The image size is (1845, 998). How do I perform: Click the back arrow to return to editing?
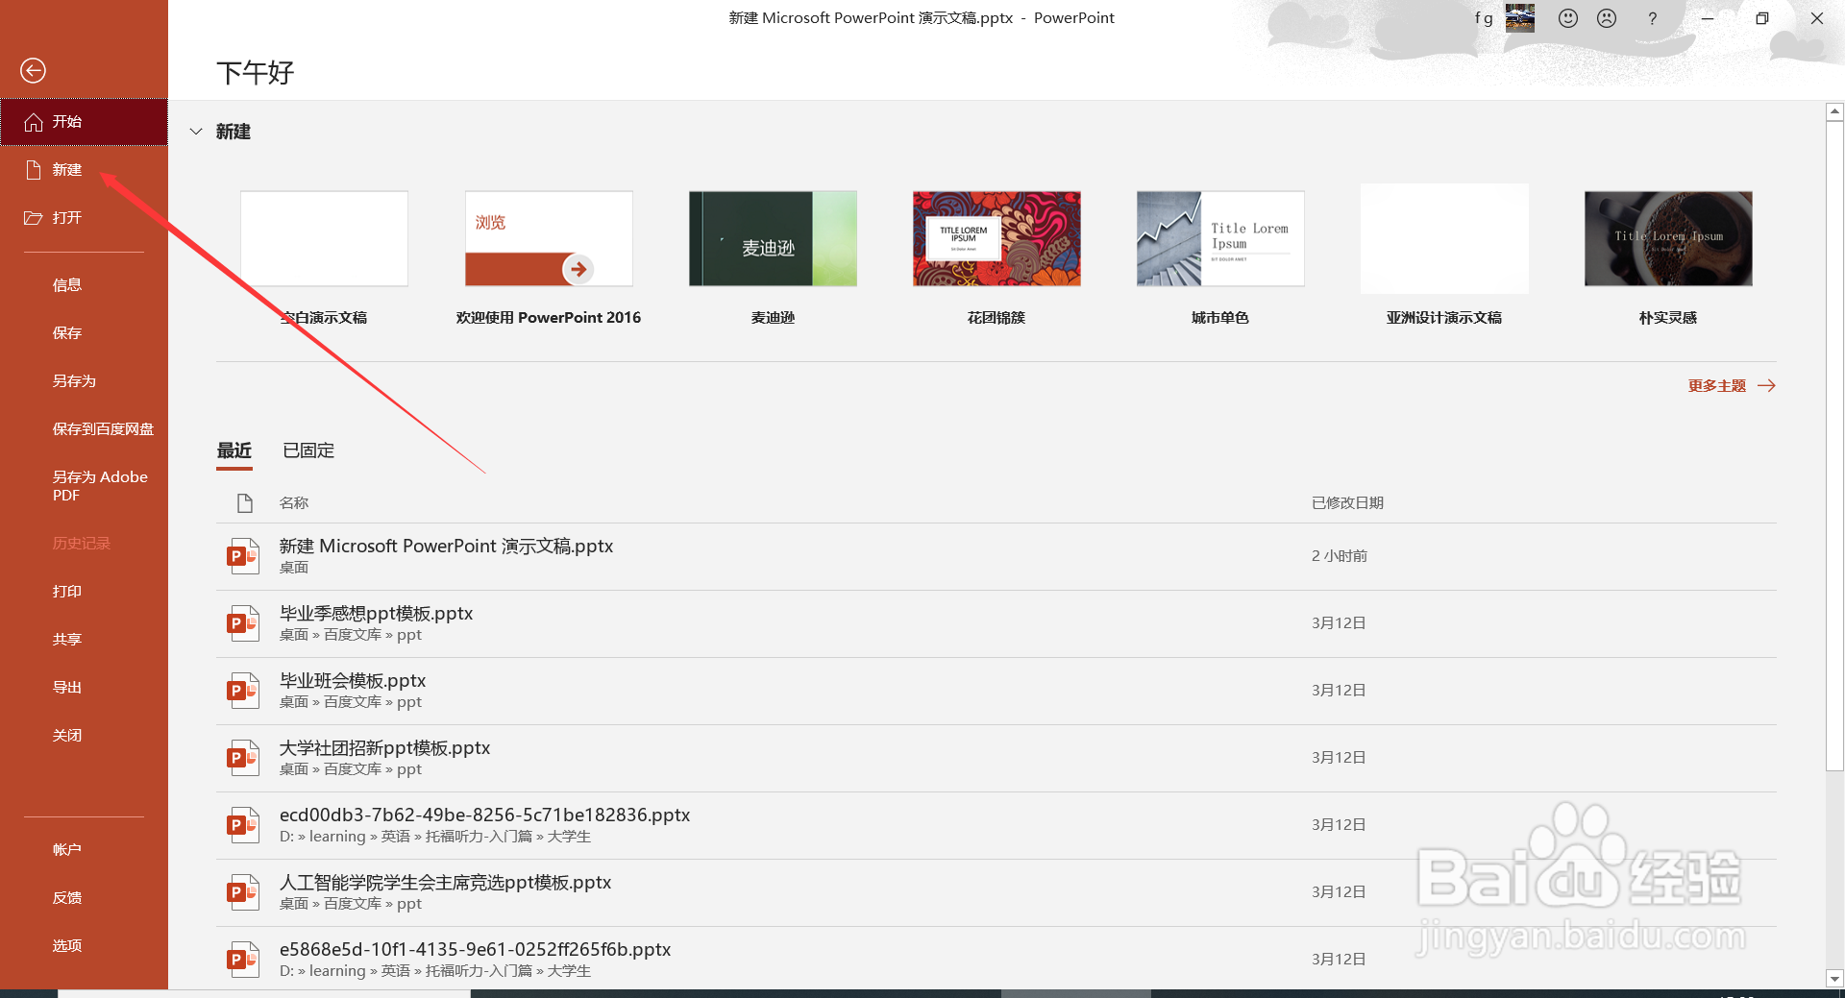point(33,70)
